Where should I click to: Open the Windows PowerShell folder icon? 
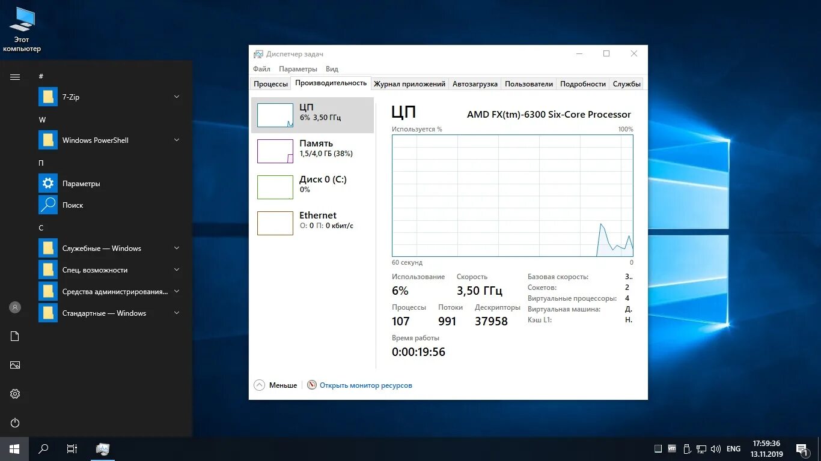[x=48, y=140]
